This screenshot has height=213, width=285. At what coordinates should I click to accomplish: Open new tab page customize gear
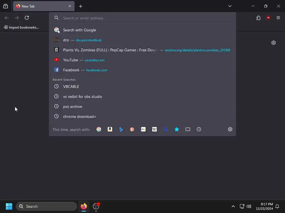pos(274,43)
